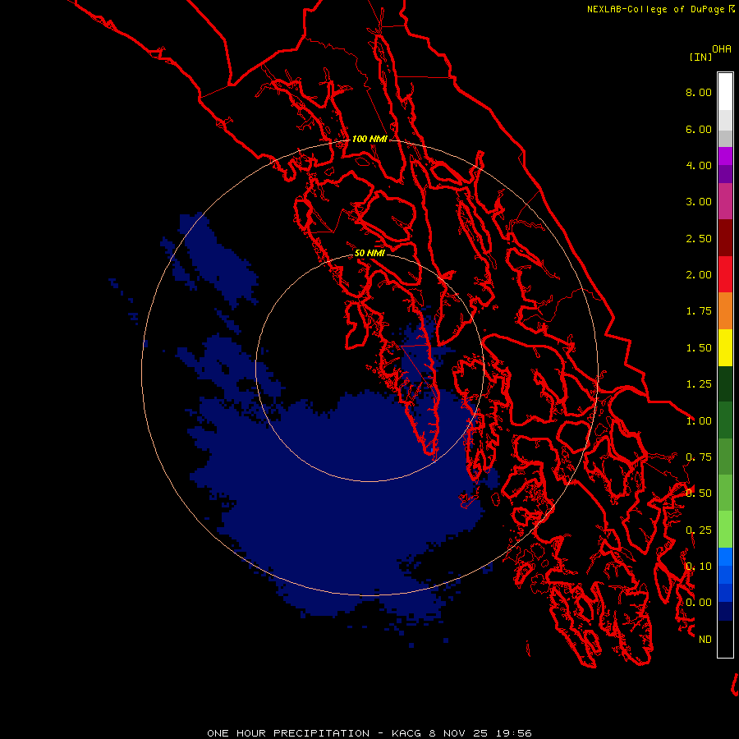Click the 3.00 legend value
739x739 pixels.
coord(699,202)
